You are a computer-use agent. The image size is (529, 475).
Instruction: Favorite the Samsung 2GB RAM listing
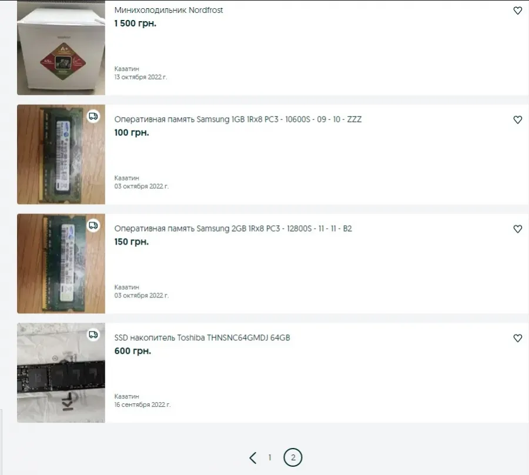(x=517, y=229)
